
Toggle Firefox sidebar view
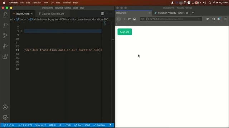coord(213,19)
